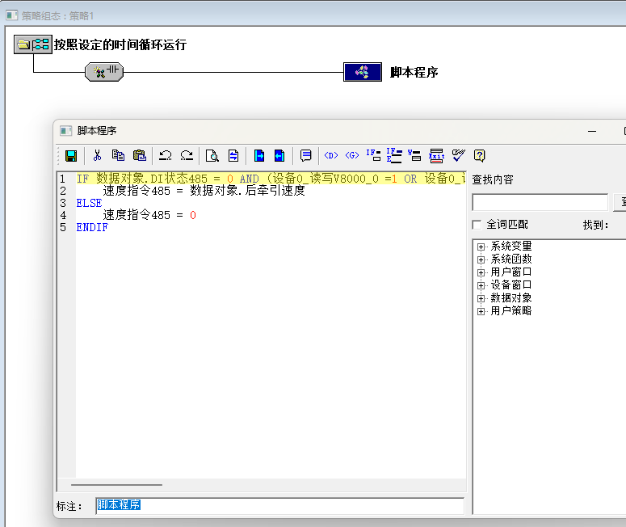
Task: Place cursor on line 速度指令485 = 数据对象.后牵引速度
Action: coord(204,191)
